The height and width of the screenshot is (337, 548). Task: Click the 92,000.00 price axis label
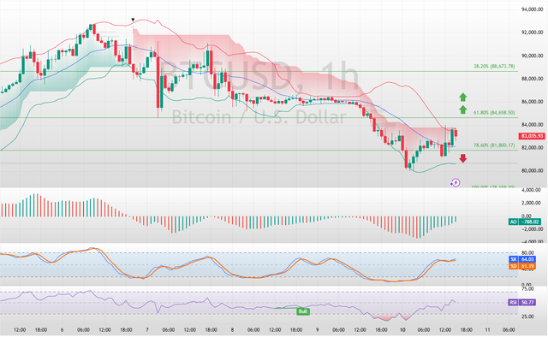click(533, 33)
